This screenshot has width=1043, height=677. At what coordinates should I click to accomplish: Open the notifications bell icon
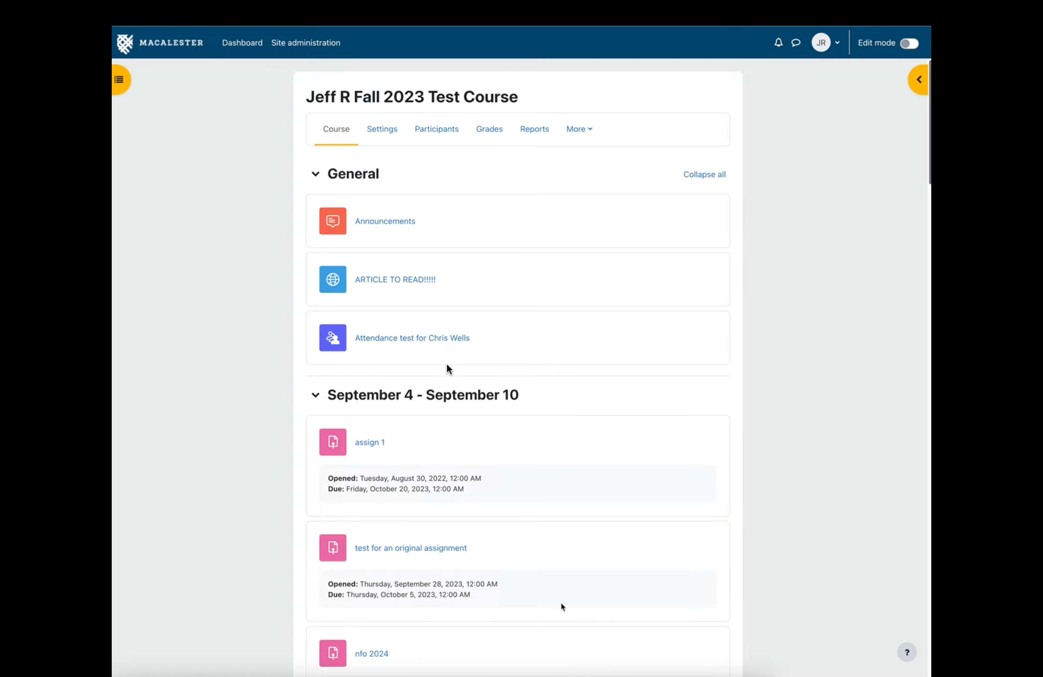click(778, 42)
